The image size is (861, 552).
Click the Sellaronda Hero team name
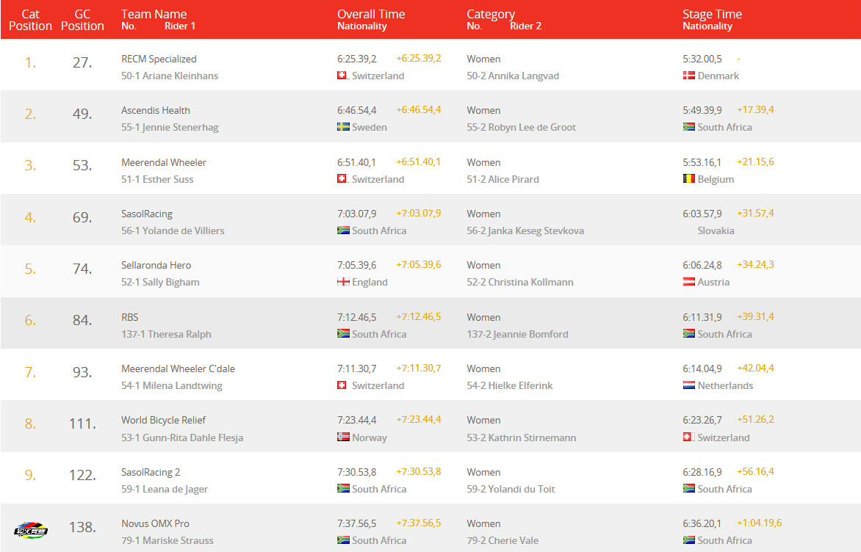click(x=156, y=265)
